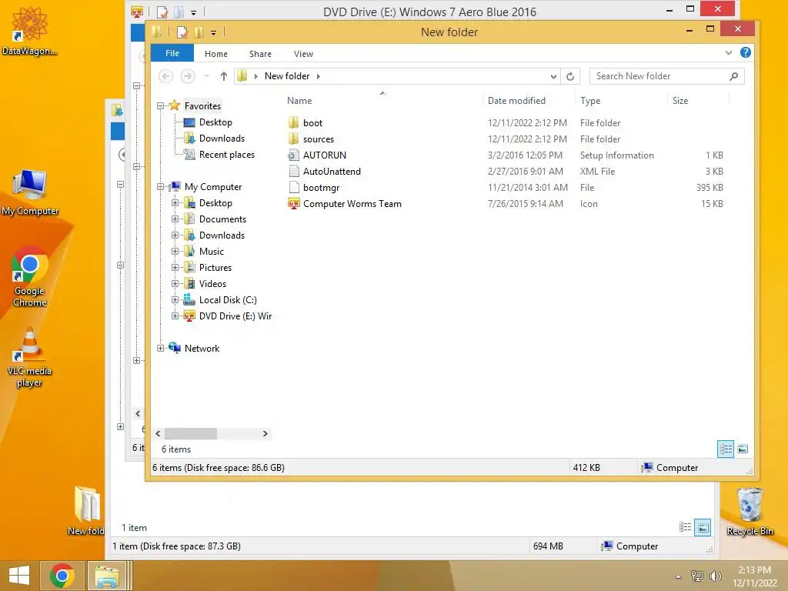
Task: Expand the Pictures tree node
Action: [175, 267]
